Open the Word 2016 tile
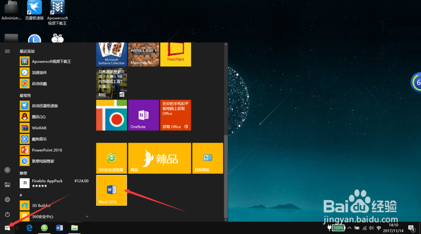Image resolution: width=421 pixels, height=234 pixels. tap(112, 190)
